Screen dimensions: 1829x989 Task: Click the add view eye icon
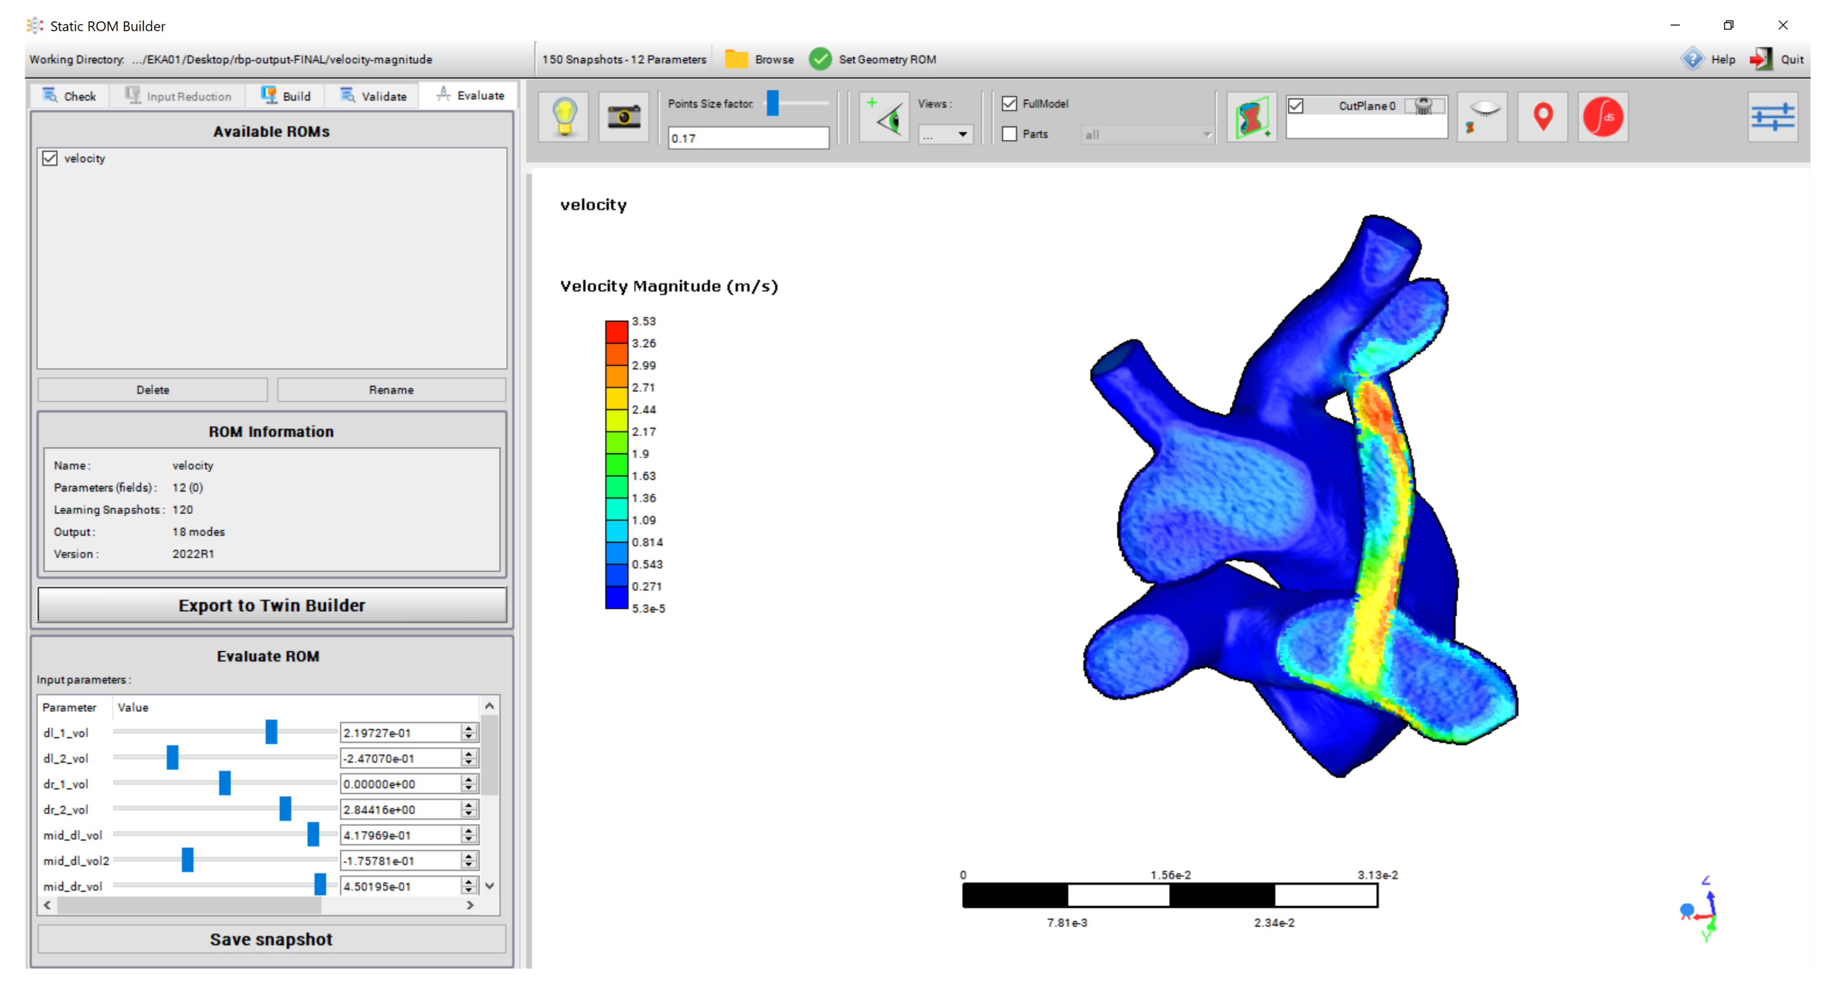point(884,117)
